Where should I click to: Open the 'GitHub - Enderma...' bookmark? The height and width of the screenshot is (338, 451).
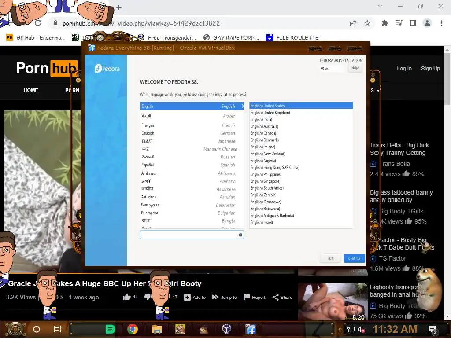(35, 38)
